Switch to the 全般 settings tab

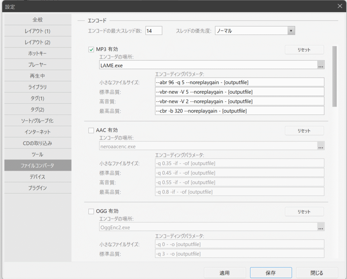[38, 20]
